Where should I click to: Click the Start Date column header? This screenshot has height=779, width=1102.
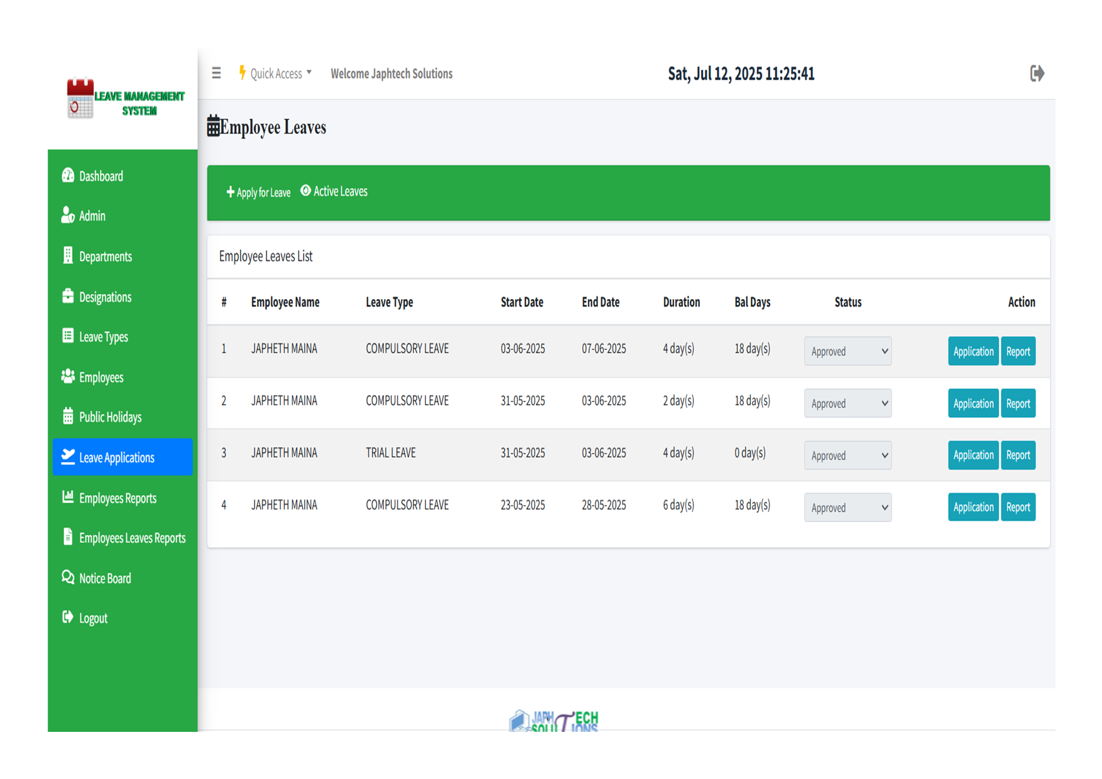522,302
